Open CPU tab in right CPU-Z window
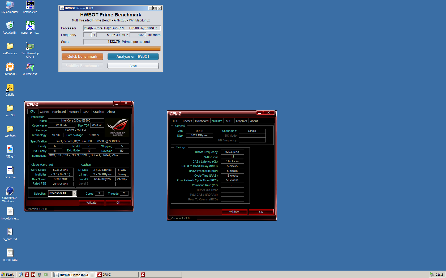The height and width of the screenshot is (278, 446). (176, 121)
